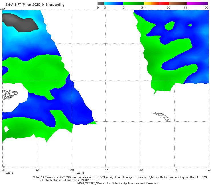Click the Falkland Islands coastline outline

10,95
